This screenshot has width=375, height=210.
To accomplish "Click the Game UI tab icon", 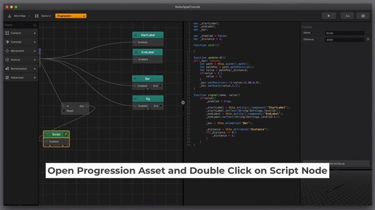I will point(36,16).
